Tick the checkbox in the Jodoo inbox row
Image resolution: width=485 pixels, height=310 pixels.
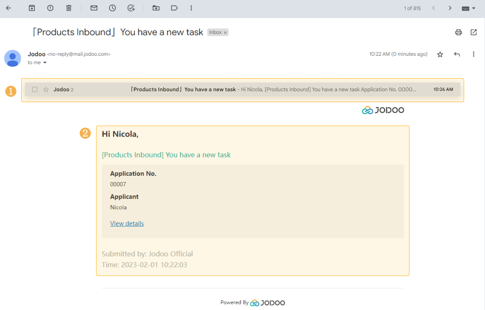(x=35, y=89)
